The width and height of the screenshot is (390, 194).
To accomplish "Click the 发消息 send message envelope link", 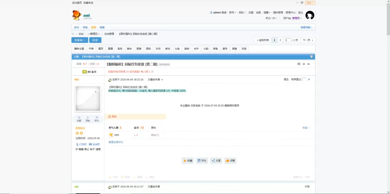I will tap(94, 144).
